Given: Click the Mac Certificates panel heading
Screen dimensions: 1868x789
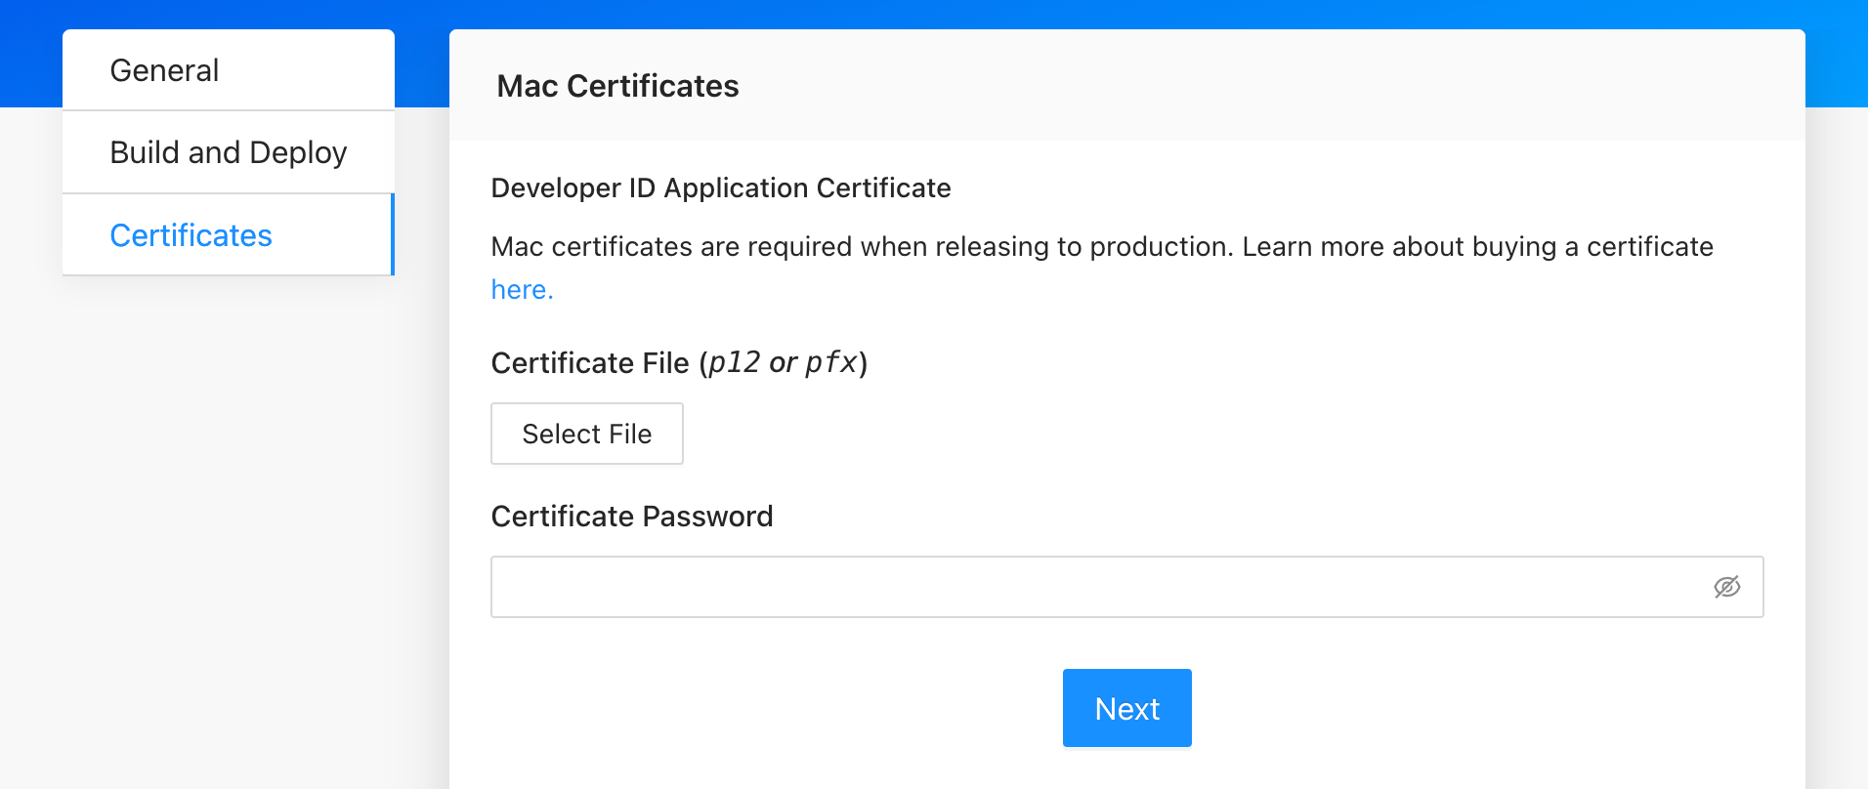Looking at the screenshot, I should click(617, 86).
